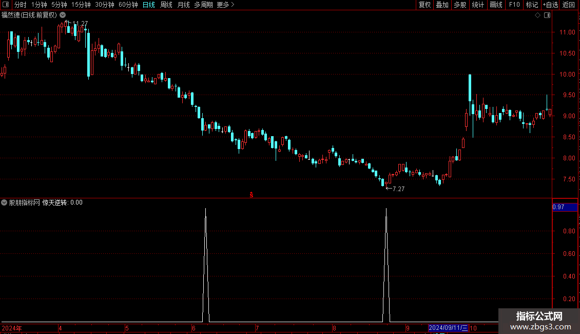Open the indicator dropdown next to 股朋指标网
Image resolution: width=580 pixels, height=334 pixels.
(4, 202)
